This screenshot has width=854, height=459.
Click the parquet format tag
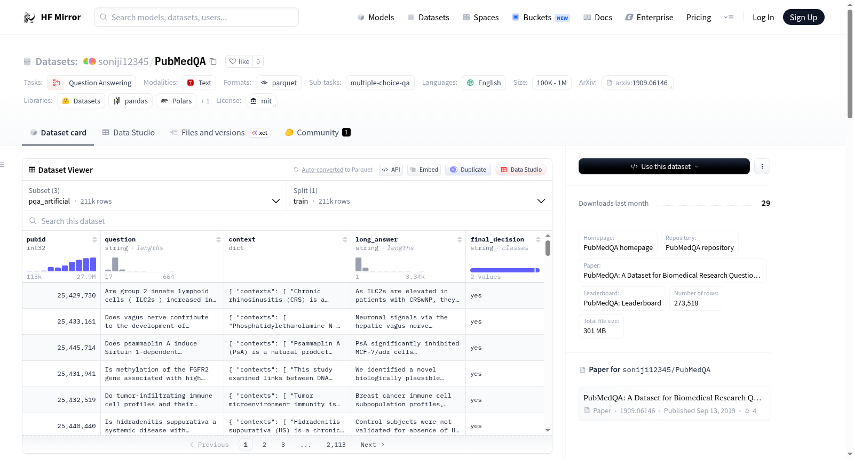click(x=279, y=83)
